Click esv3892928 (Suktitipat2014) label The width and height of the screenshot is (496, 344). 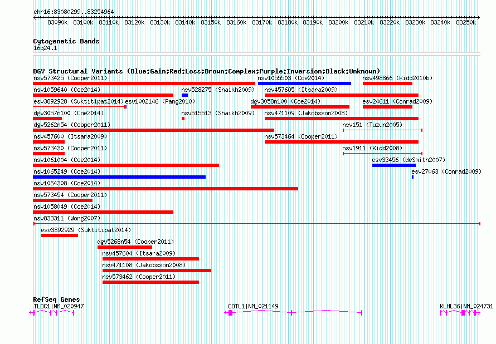(x=79, y=101)
